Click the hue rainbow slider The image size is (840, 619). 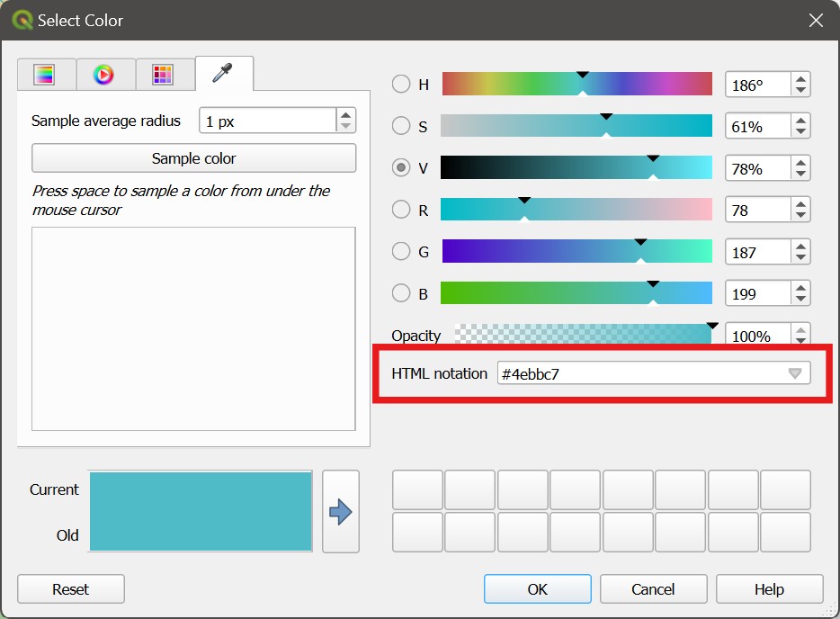tap(576, 85)
